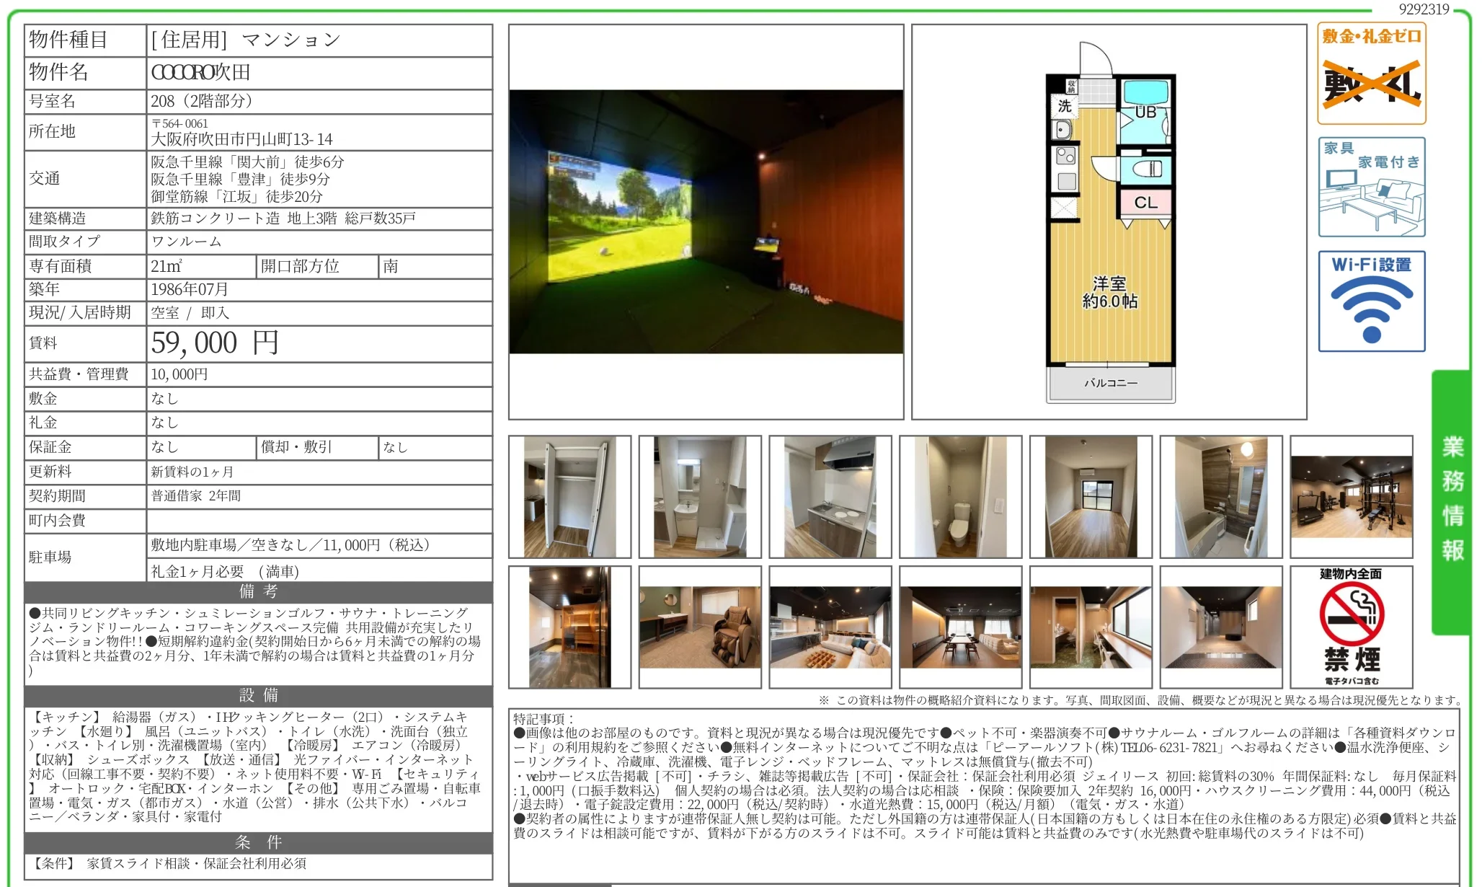Click the 59,000円 rent amount cell
The image size is (1482, 887).
(x=213, y=343)
